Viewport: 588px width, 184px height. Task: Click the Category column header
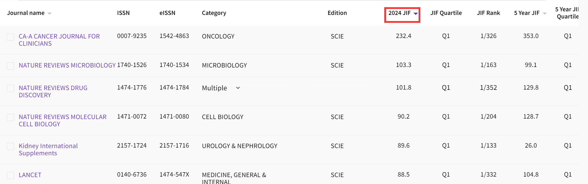click(x=214, y=13)
